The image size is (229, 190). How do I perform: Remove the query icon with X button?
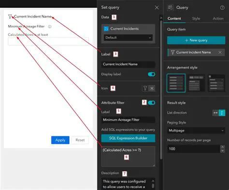point(152,88)
